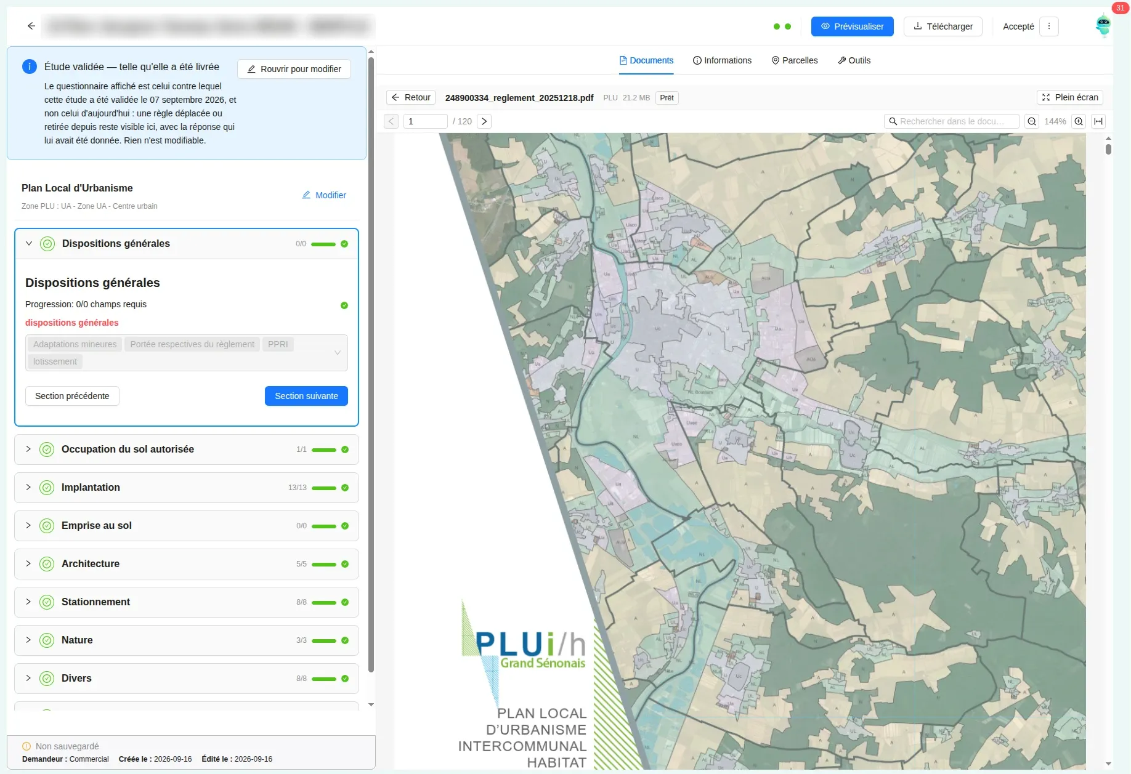Screen dimensions: 1131x774
Task: Open the Outils tab
Action: point(854,60)
